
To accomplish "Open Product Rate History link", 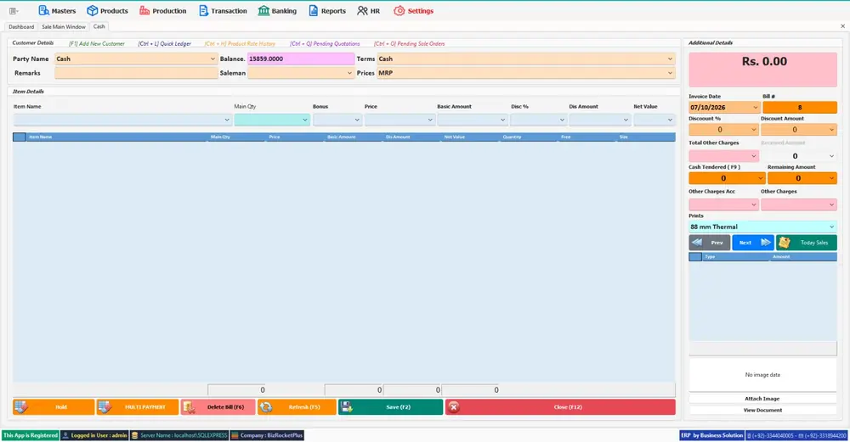I will click(240, 44).
